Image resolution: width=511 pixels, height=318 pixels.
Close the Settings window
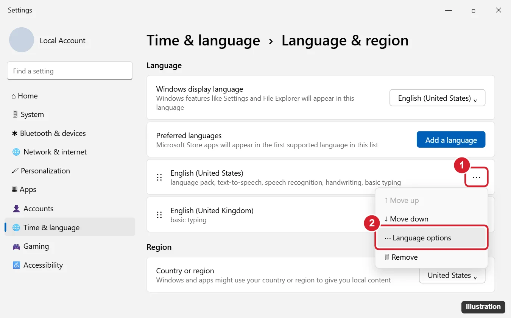click(499, 10)
